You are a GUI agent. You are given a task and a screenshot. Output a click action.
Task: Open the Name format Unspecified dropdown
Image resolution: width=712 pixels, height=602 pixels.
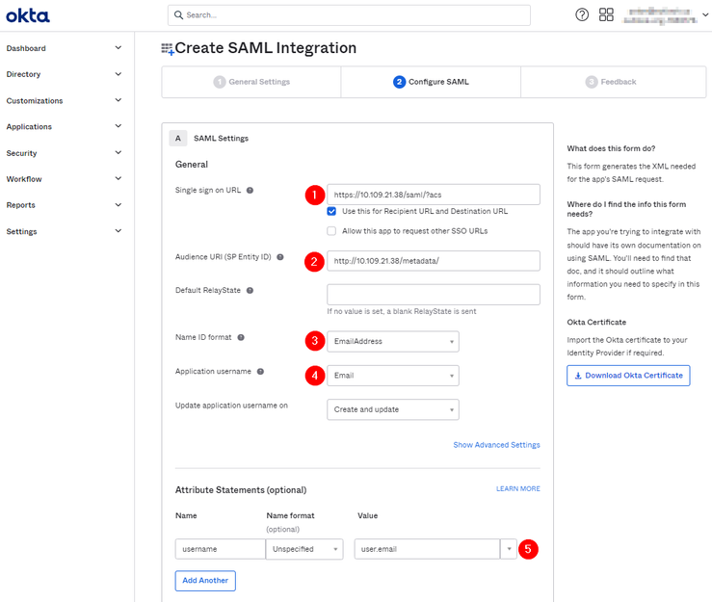pyautogui.click(x=304, y=549)
